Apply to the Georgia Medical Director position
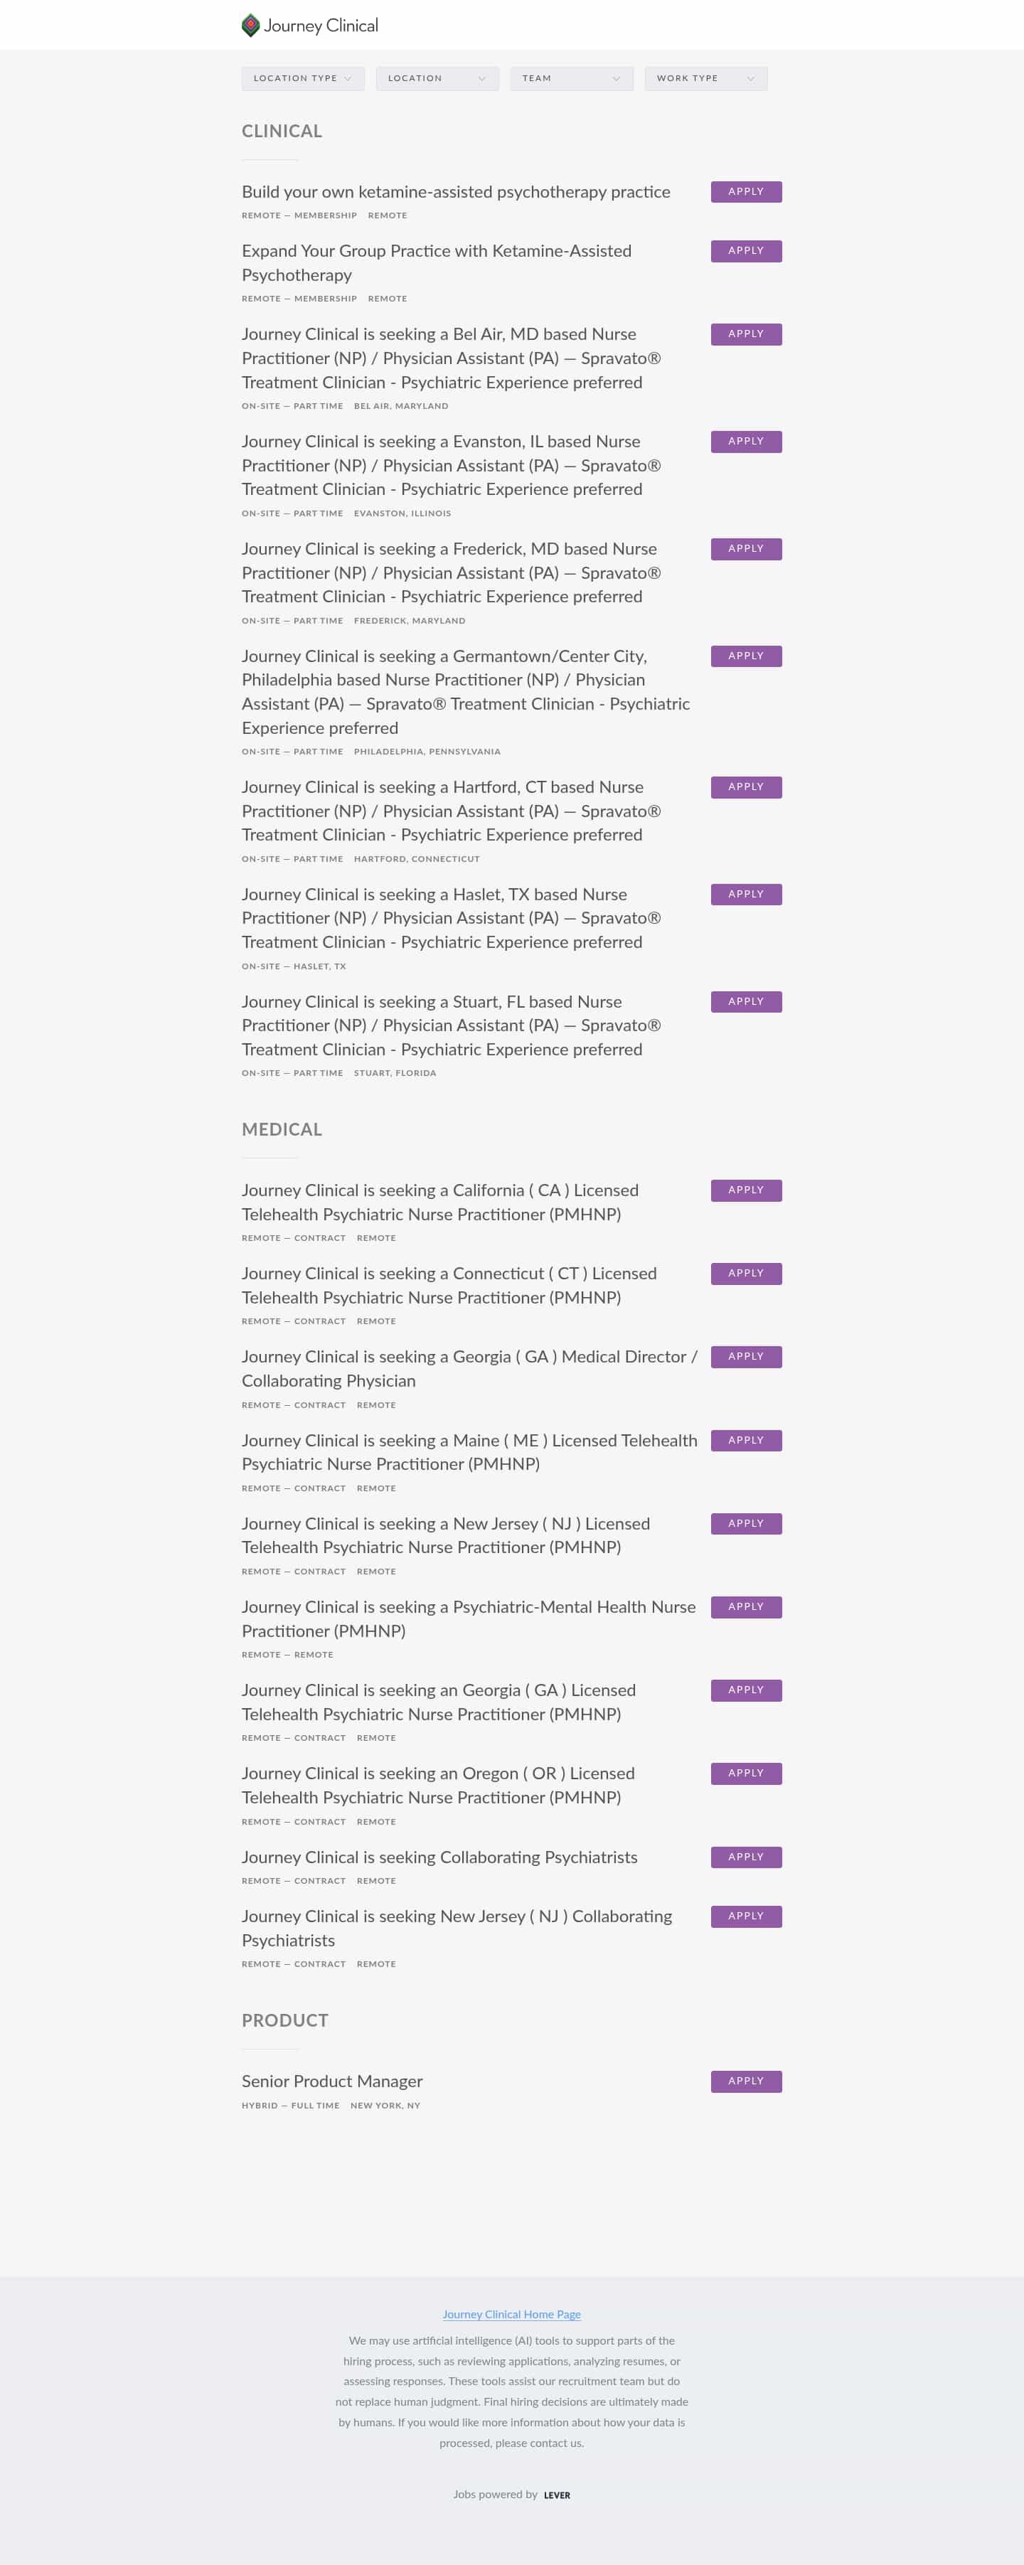The height and width of the screenshot is (2565, 1024). (x=745, y=1356)
